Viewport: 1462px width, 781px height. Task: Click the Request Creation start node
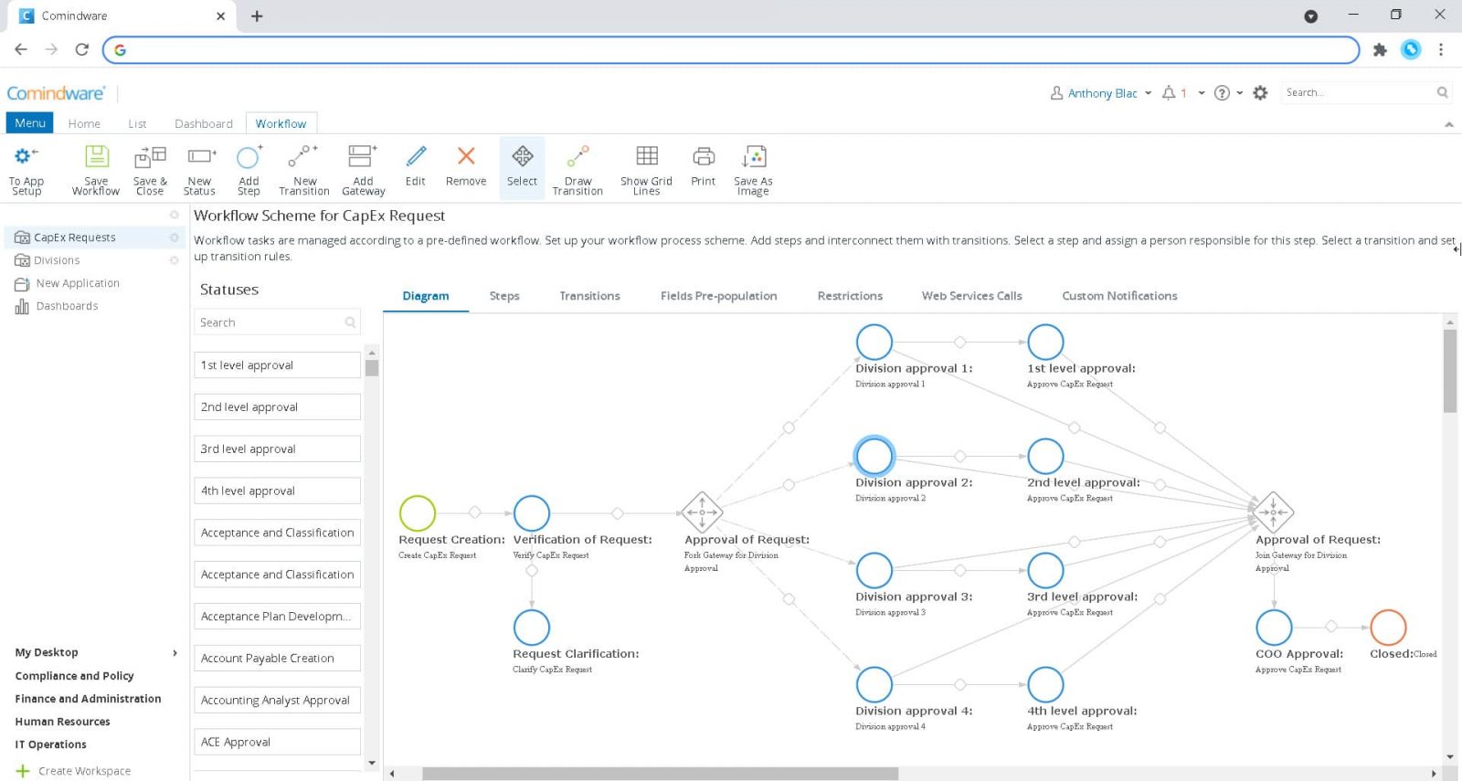tap(418, 513)
